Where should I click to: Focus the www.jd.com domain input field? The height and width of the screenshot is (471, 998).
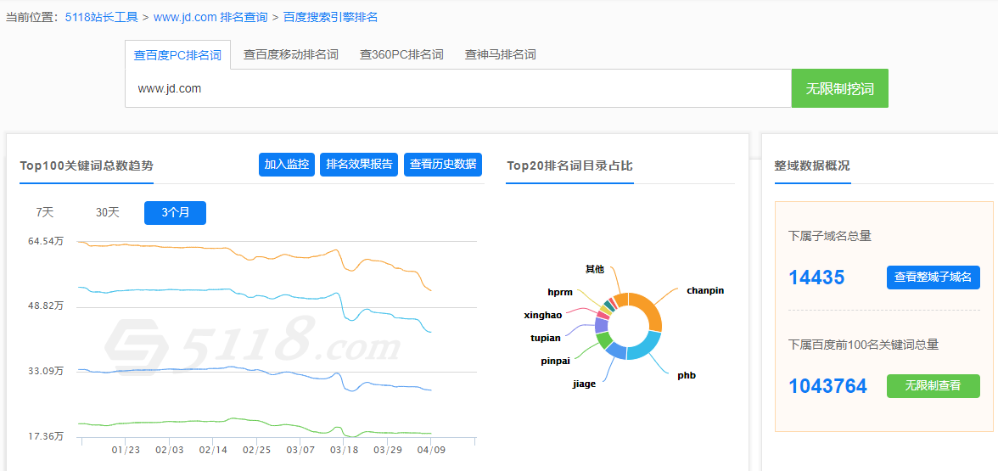click(458, 88)
